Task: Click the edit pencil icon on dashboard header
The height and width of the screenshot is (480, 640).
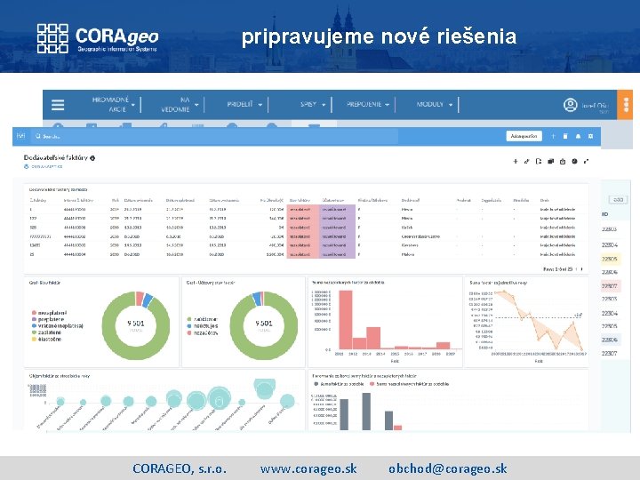Action: [527, 161]
